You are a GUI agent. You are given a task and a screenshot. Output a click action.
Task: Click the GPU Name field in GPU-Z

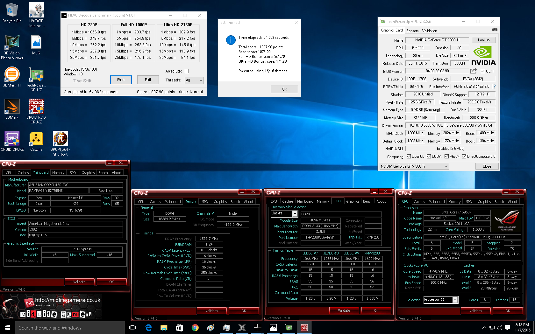coord(437,40)
